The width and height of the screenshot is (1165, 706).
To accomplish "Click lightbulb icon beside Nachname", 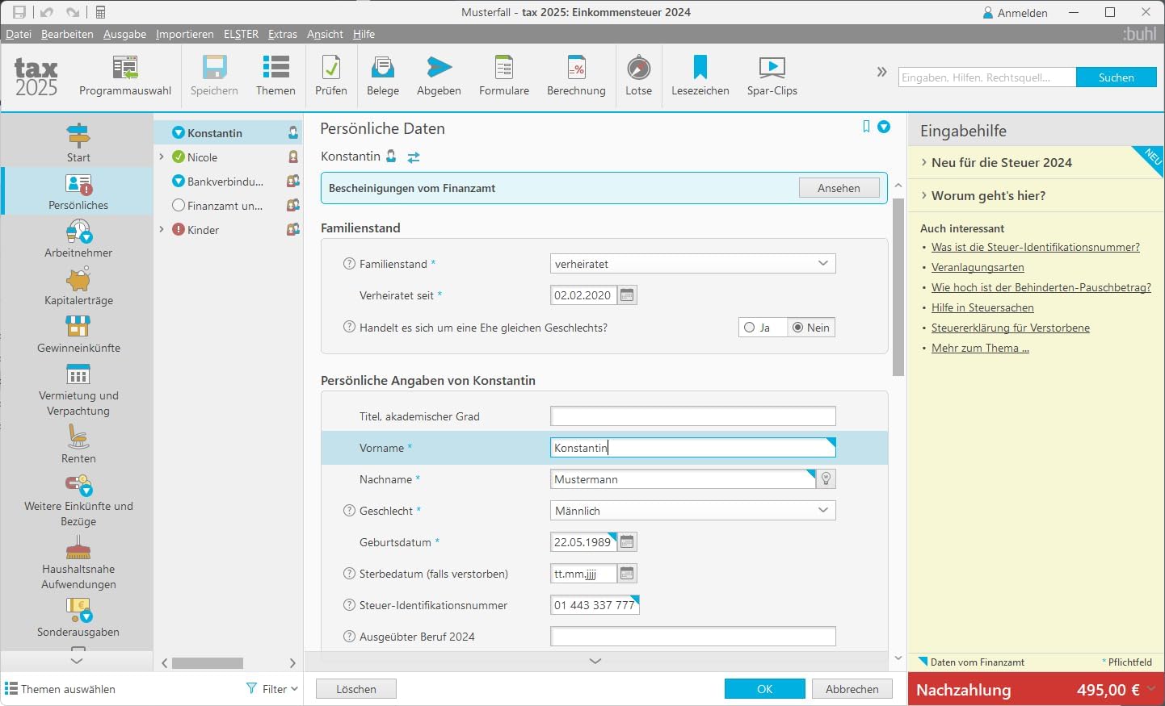I will (826, 479).
